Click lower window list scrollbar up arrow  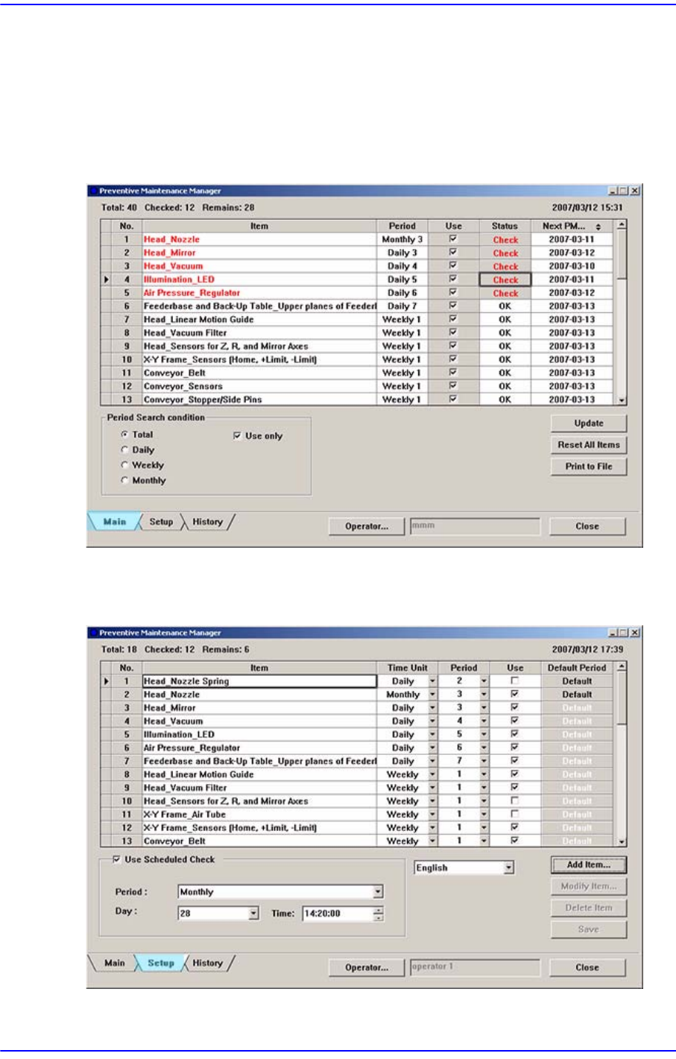[622, 666]
